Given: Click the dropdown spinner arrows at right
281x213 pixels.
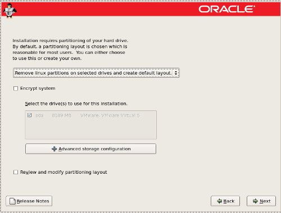Looking at the screenshot, I should 176,73.
